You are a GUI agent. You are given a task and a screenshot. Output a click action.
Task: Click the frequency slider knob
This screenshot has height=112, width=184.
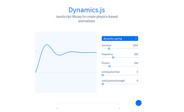tap(113, 58)
